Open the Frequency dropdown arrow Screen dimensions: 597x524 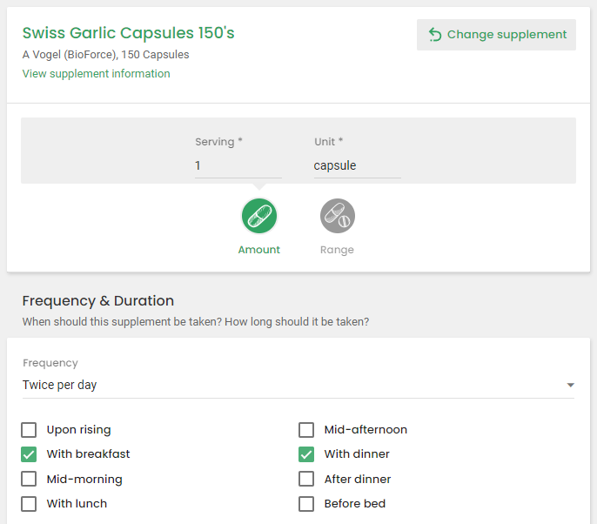570,385
